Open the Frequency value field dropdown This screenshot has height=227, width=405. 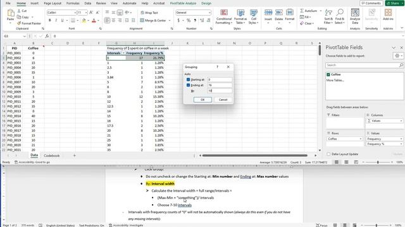(x=401, y=139)
